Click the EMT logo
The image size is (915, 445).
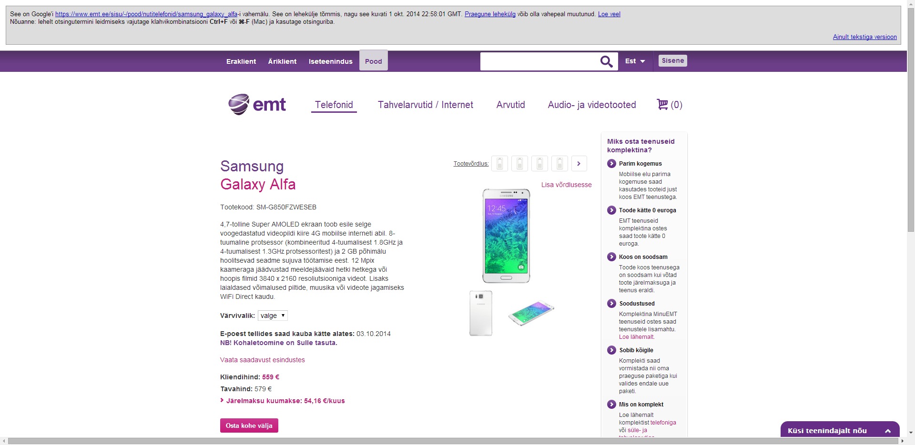pyautogui.click(x=257, y=104)
